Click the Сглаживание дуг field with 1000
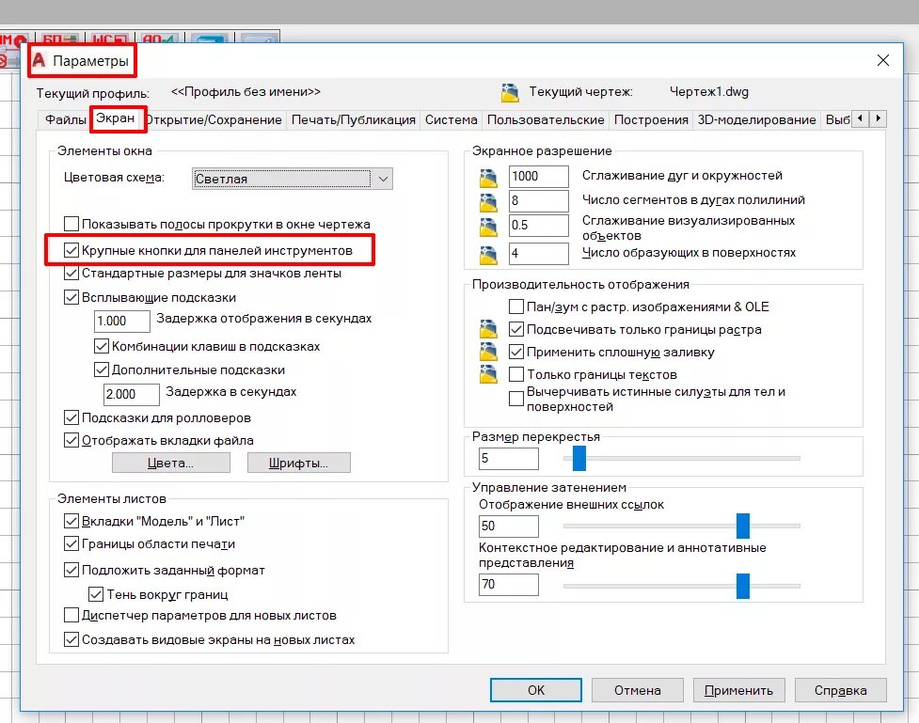The height and width of the screenshot is (723, 919). click(x=539, y=177)
